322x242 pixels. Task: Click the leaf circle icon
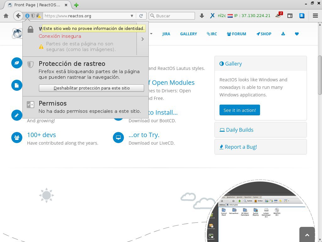[17, 63]
